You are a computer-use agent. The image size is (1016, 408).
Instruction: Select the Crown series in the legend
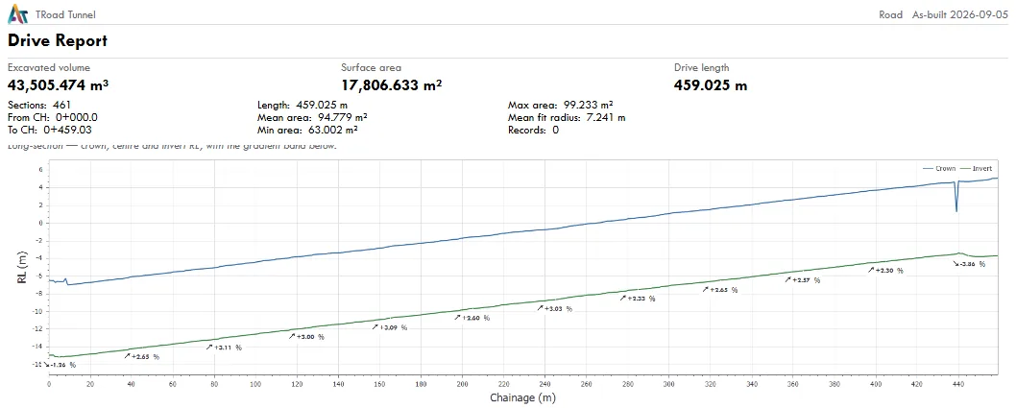939,168
